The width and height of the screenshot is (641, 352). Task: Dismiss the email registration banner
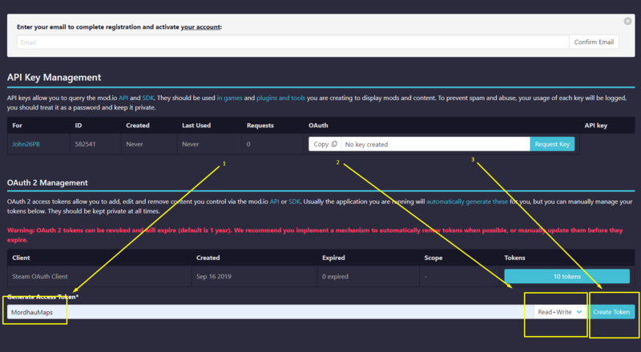point(627,20)
